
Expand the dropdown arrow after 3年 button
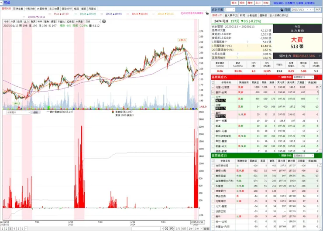201,229
